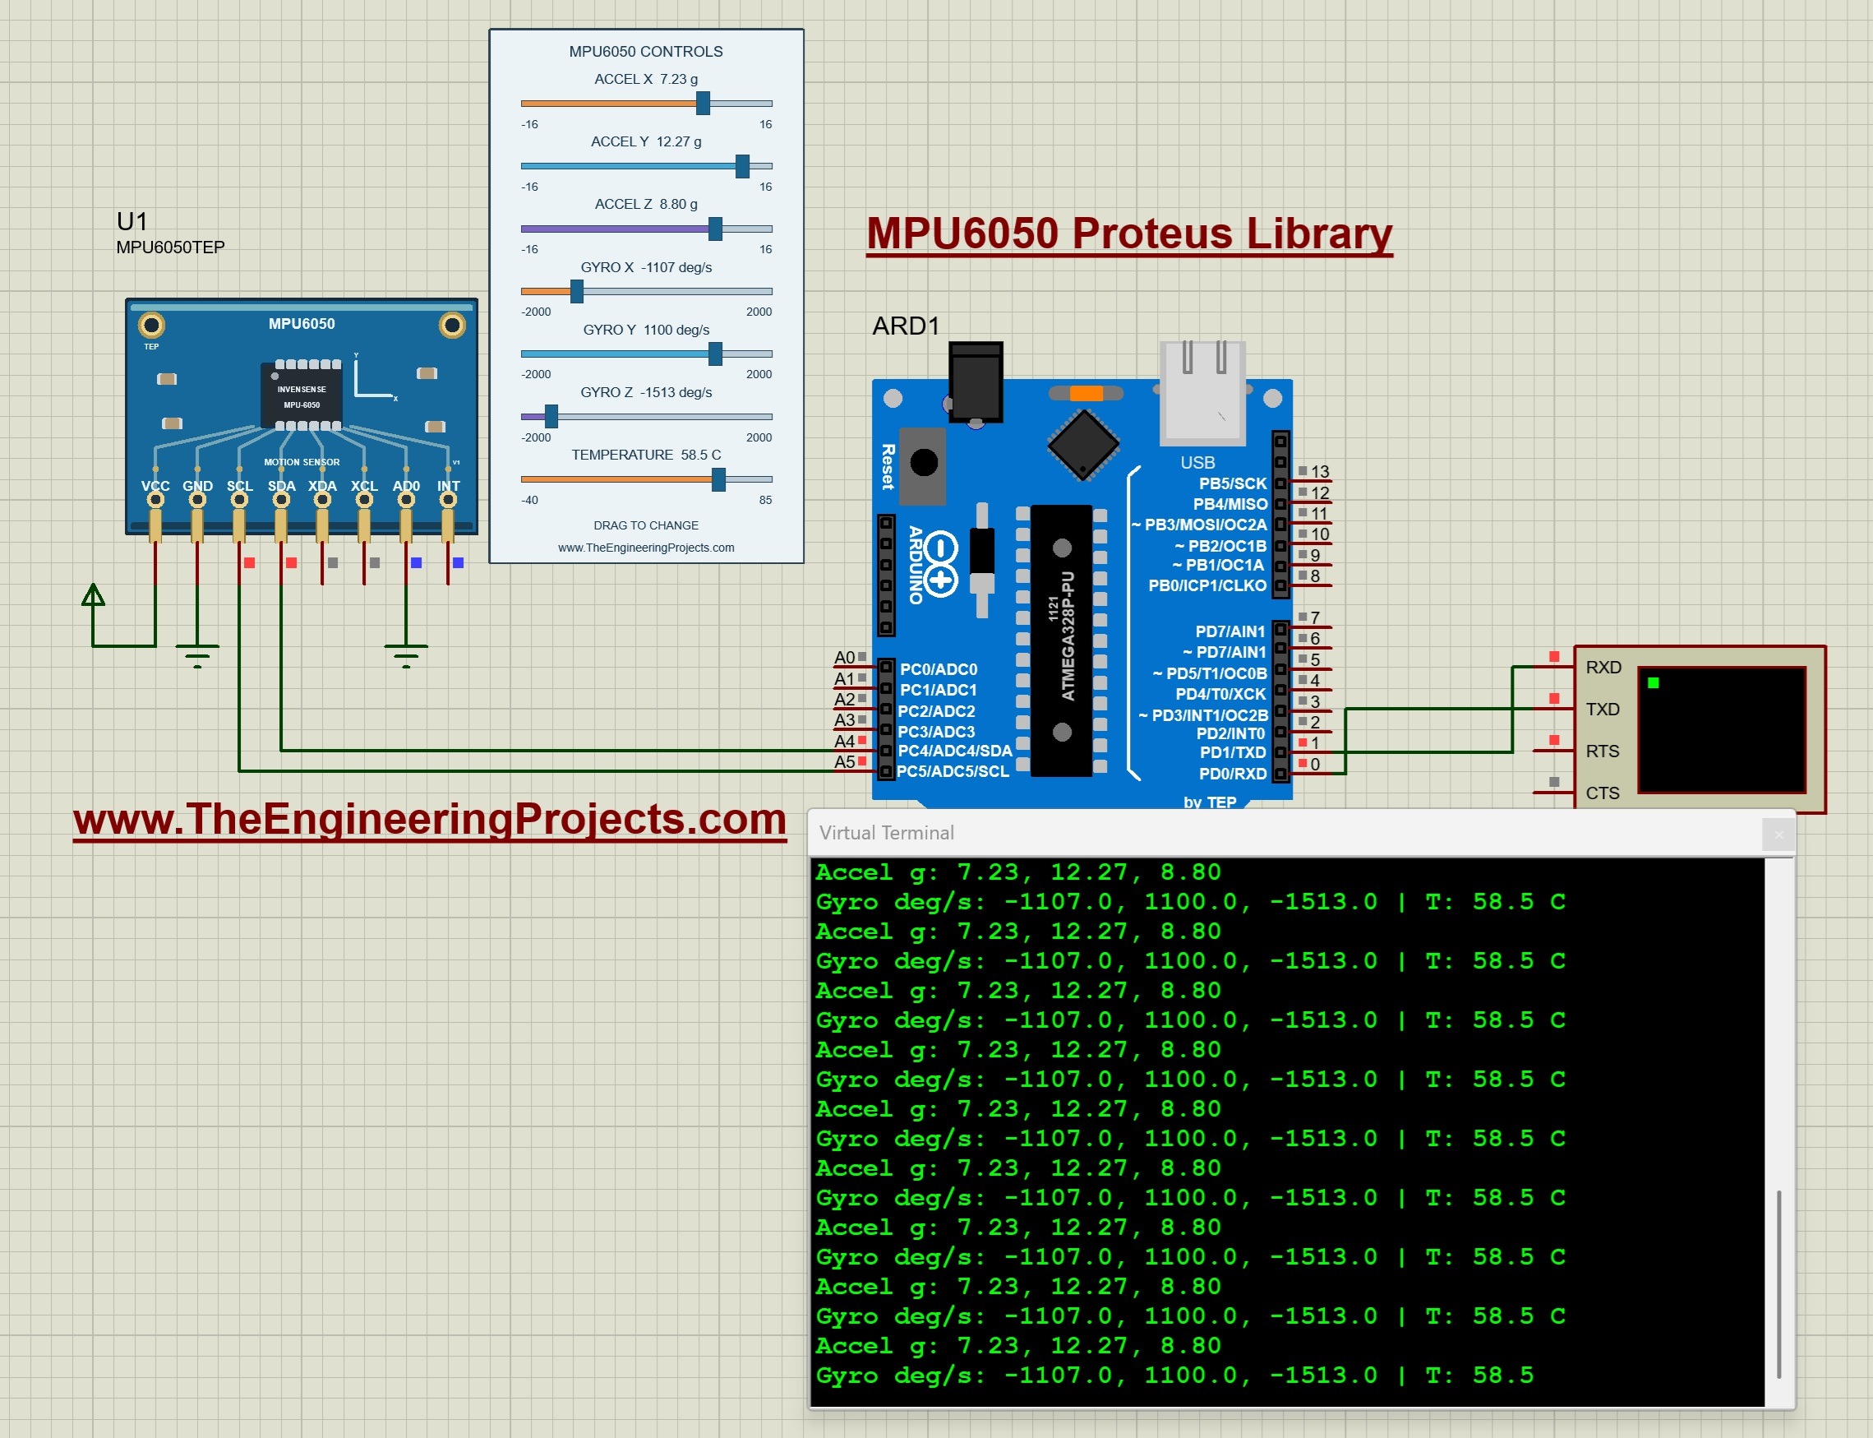The width and height of the screenshot is (1873, 1438).
Task: Click the ACCEL Z slider handle
Action: tap(715, 229)
